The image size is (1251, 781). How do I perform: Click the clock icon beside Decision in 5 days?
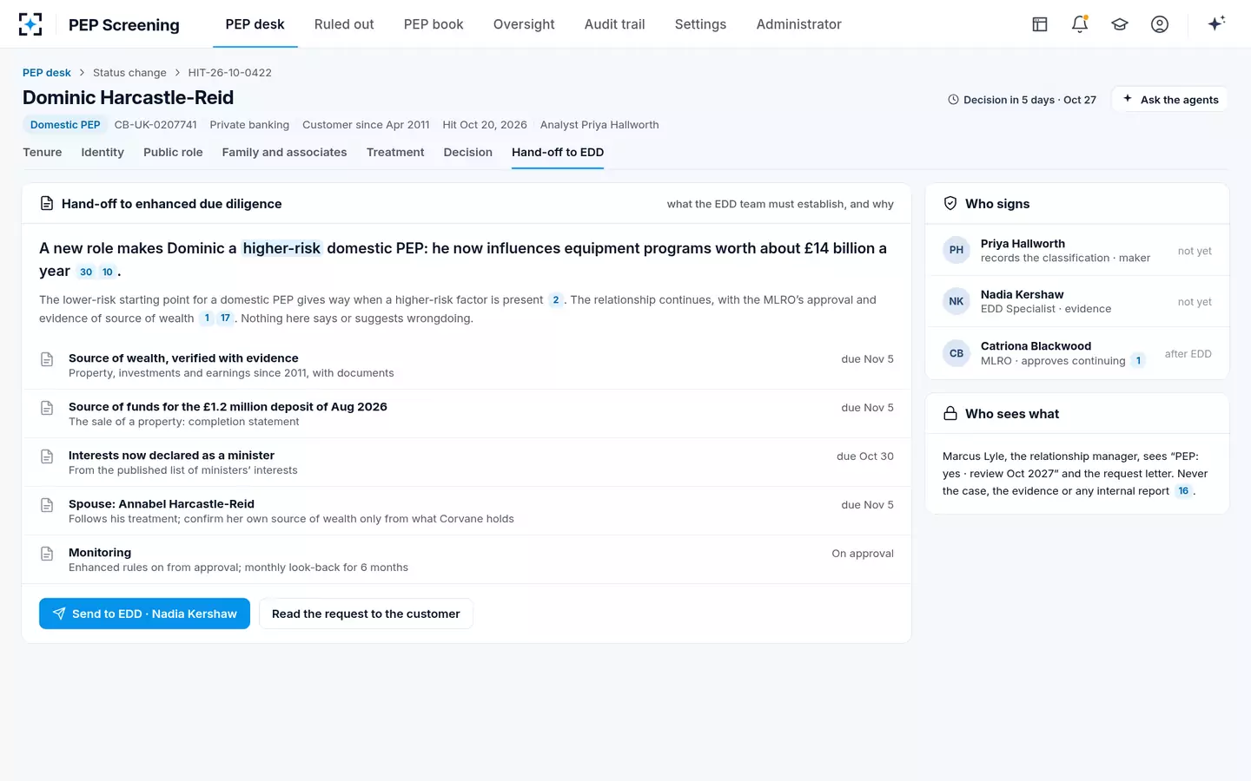pos(953,100)
